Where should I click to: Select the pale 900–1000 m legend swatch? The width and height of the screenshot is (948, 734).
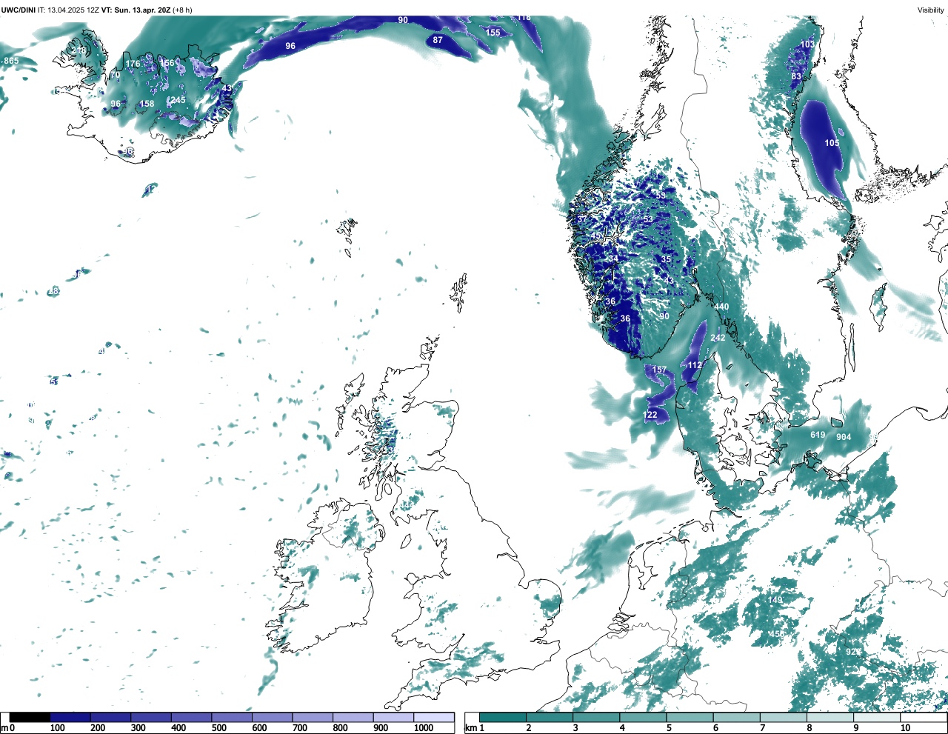pos(393,717)
